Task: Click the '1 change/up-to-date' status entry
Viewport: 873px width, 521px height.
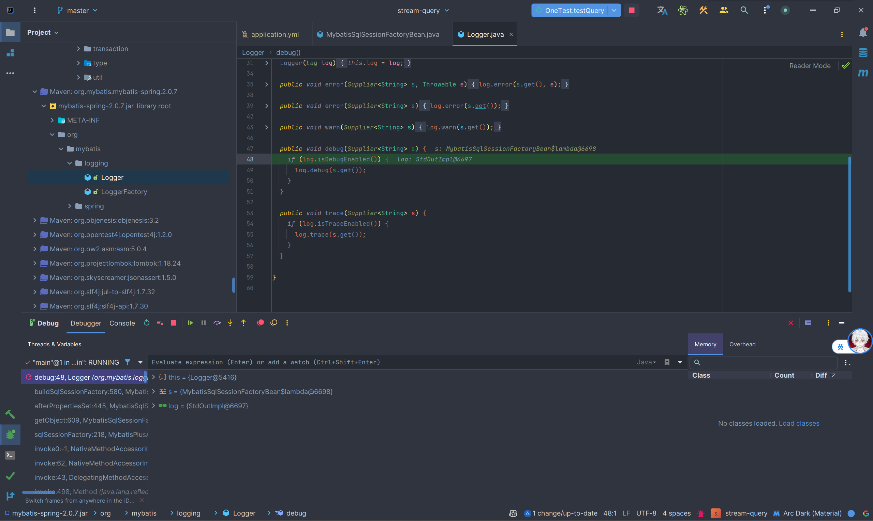Action: [x=560, y=513]
